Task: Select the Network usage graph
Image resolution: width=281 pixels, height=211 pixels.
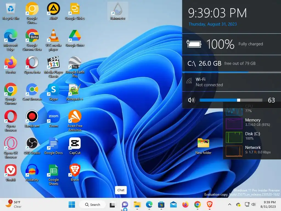Action: 234,151
